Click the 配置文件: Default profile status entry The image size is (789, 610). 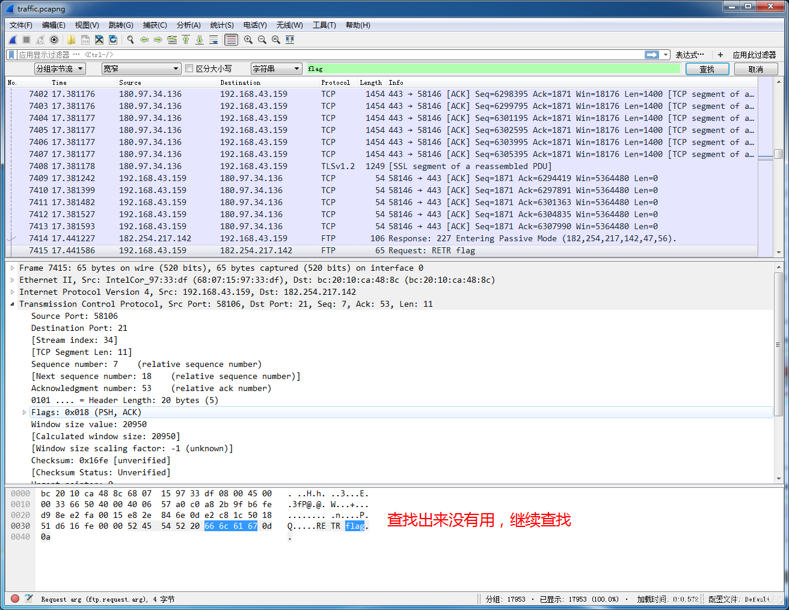click(739, 599)
